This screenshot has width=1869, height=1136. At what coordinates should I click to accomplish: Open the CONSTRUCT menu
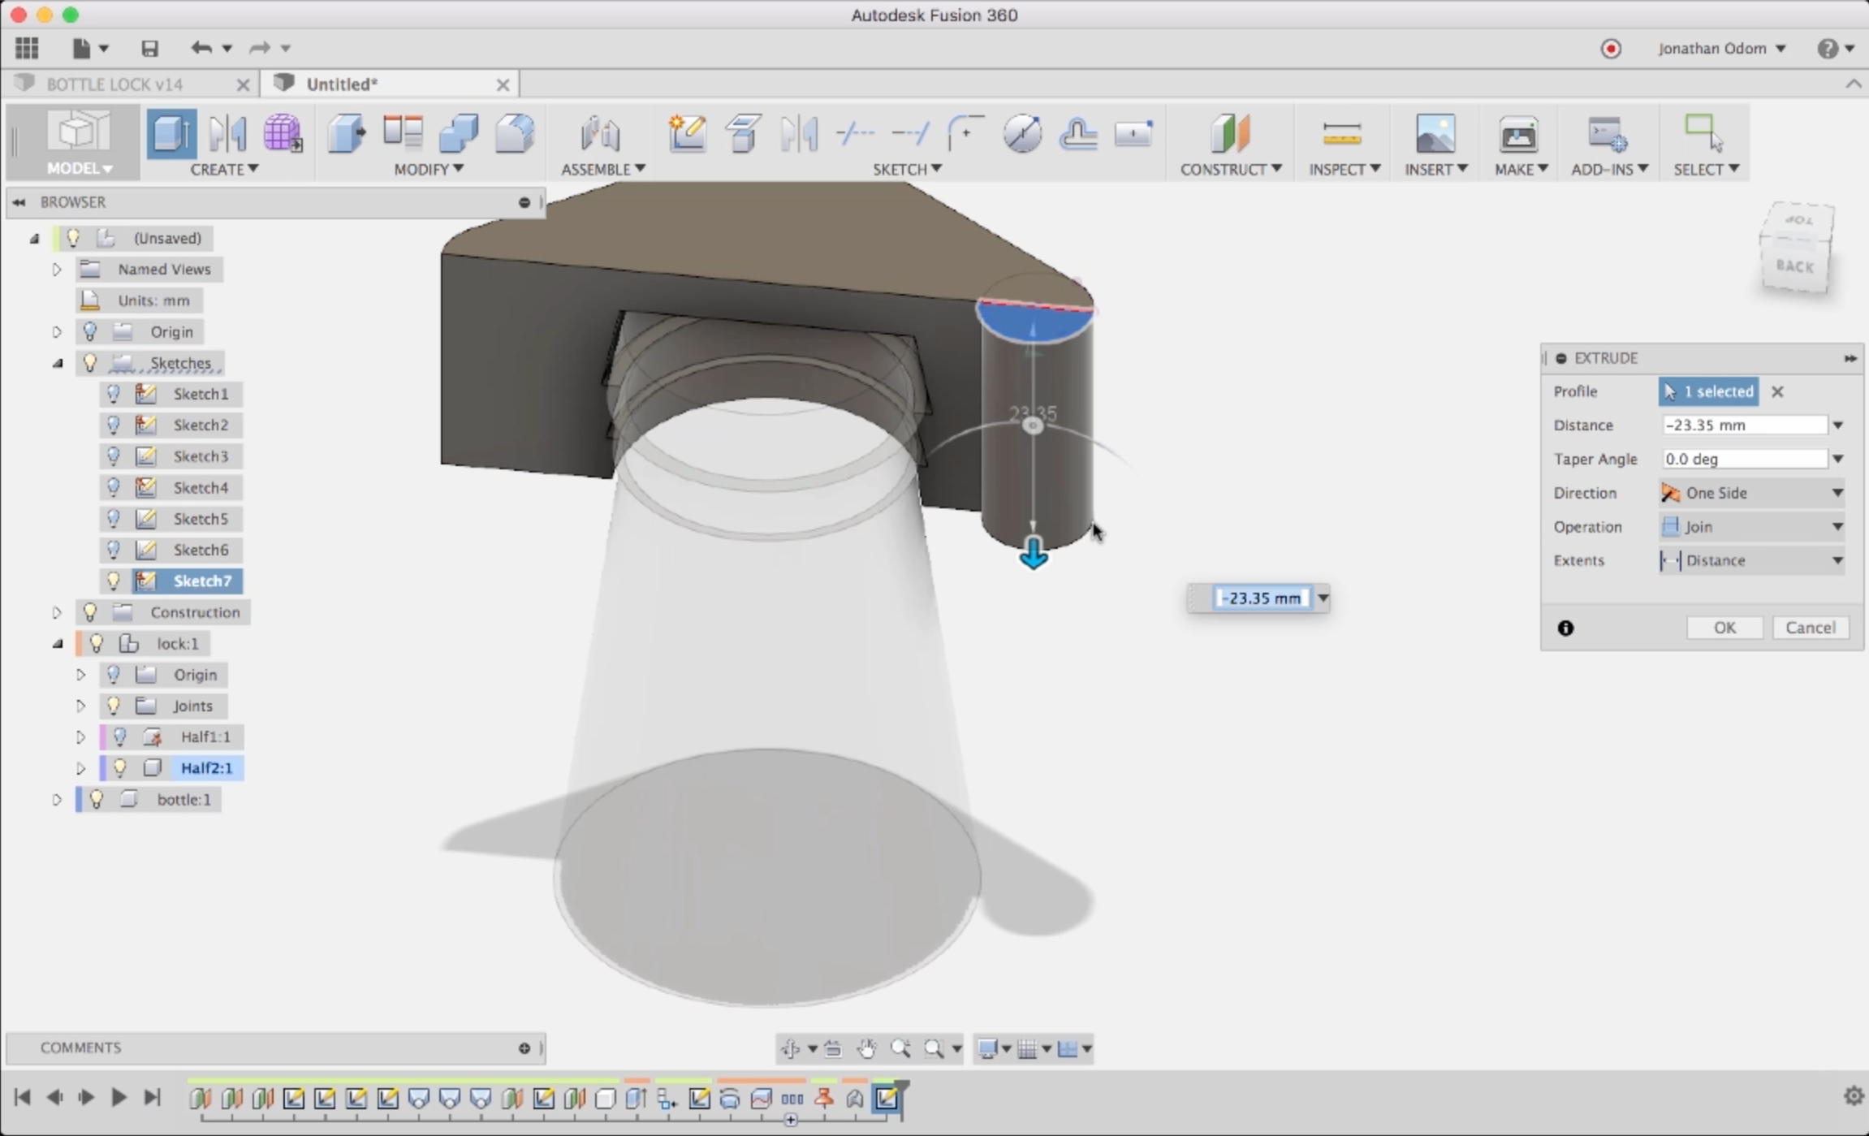point(1230,169)
